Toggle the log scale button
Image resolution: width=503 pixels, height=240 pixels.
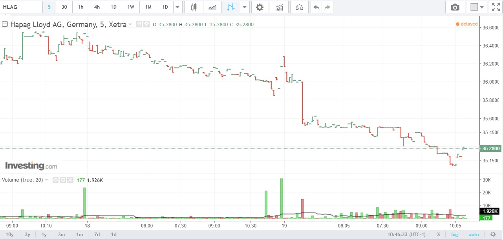point(454,235)
